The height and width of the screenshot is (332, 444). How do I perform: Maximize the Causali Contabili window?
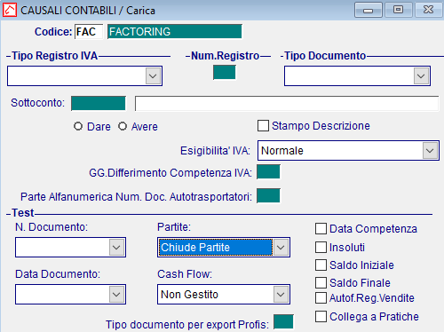pos(399,10)
